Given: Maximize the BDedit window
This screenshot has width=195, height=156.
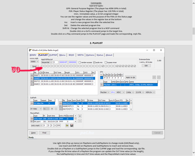Looking at the screenshot, I should [x=154, y=50].
